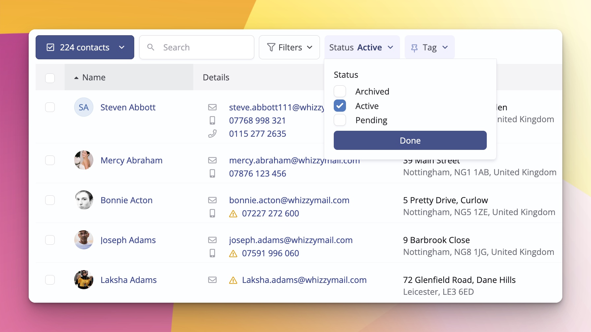591x332 pixels.
Task: Click inside the Search input field
Action: tap(198, 47)
